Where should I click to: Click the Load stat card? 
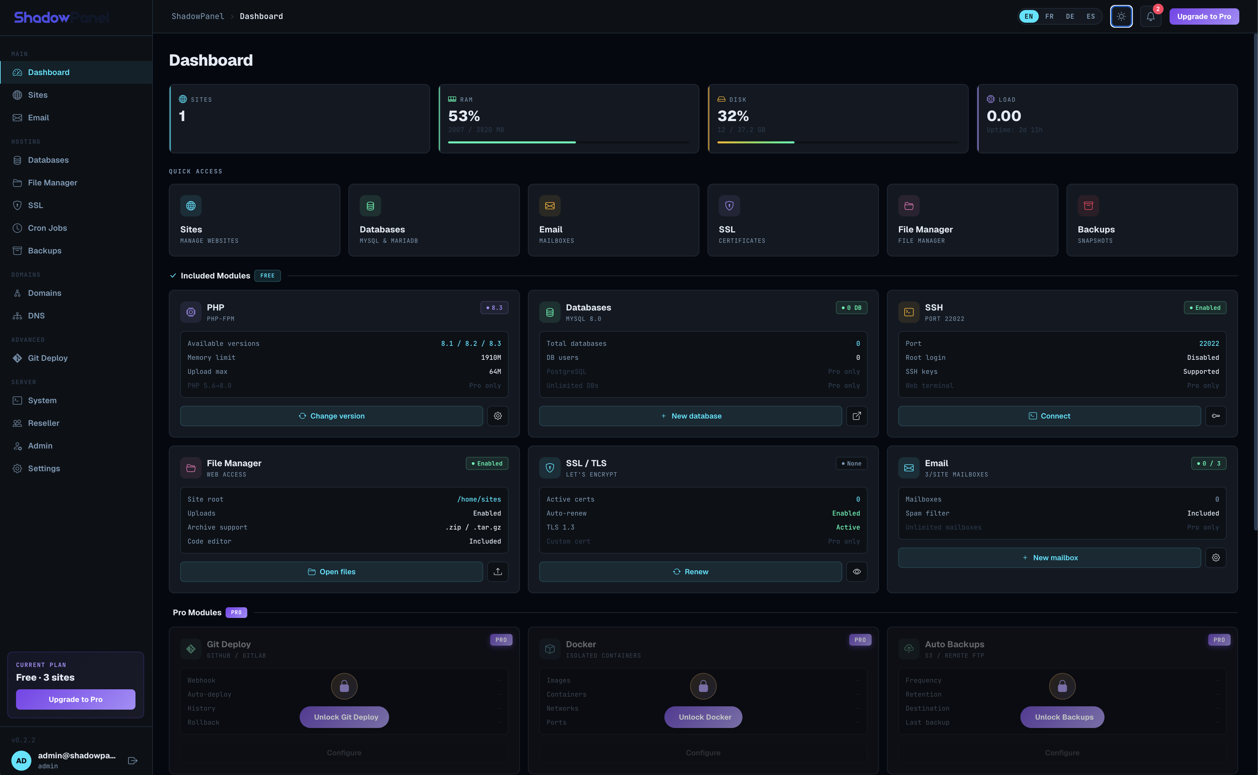[x=1107, y=118]
